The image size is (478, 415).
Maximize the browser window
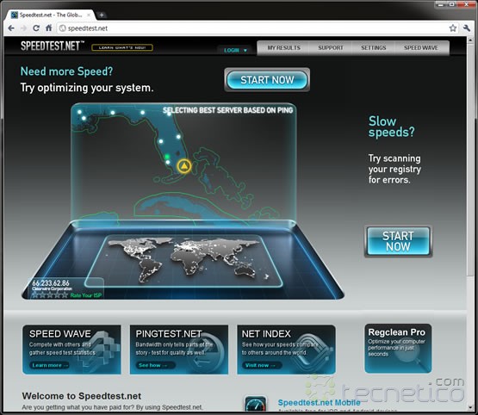pyautogui.click(x=452, y=4)
